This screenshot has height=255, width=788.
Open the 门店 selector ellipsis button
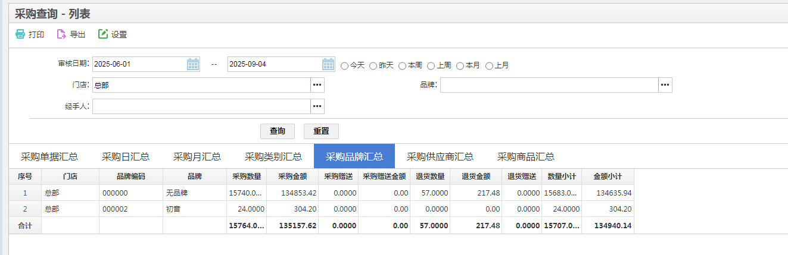pos(317,85)
